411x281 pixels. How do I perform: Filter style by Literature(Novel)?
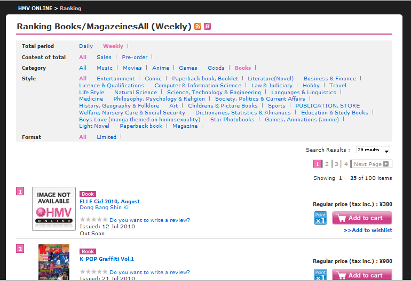271,79
